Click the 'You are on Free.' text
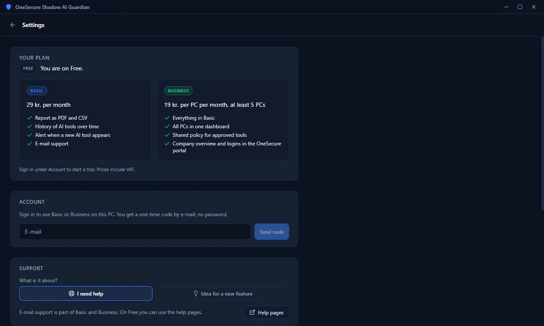The image size is (544, 326). 62,68
